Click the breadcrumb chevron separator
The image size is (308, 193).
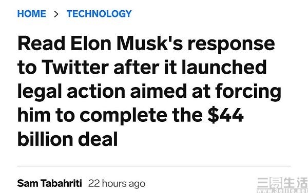point(56,14)
